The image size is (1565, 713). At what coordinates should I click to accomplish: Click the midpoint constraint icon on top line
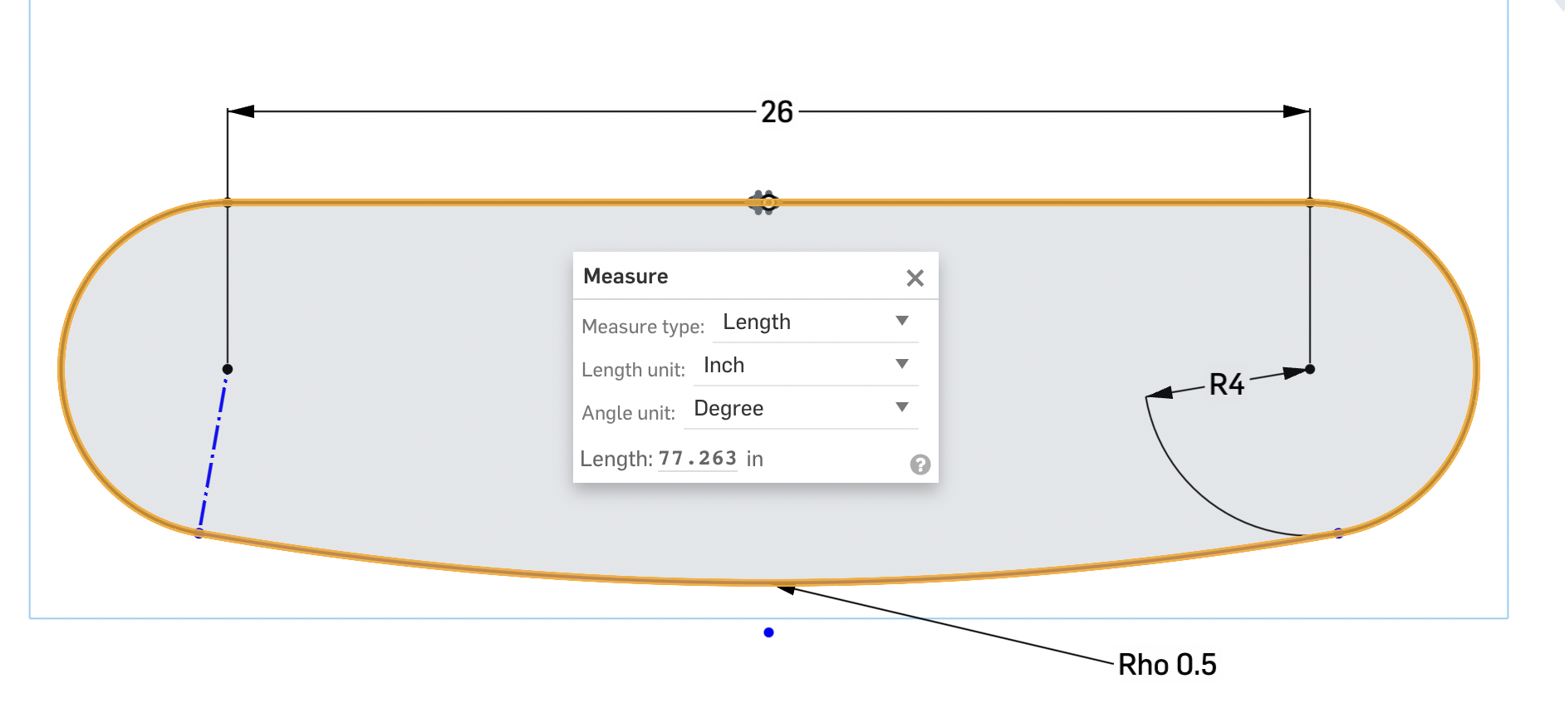click(x=764, y=202)
